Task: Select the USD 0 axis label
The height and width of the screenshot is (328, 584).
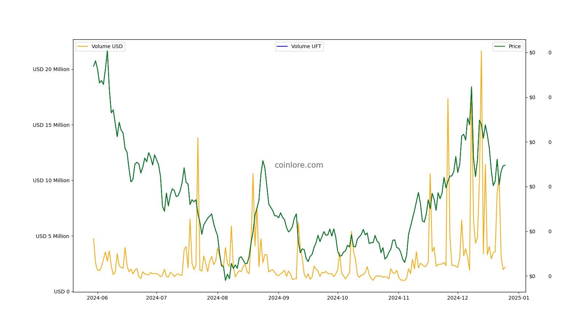Action: 62,292
